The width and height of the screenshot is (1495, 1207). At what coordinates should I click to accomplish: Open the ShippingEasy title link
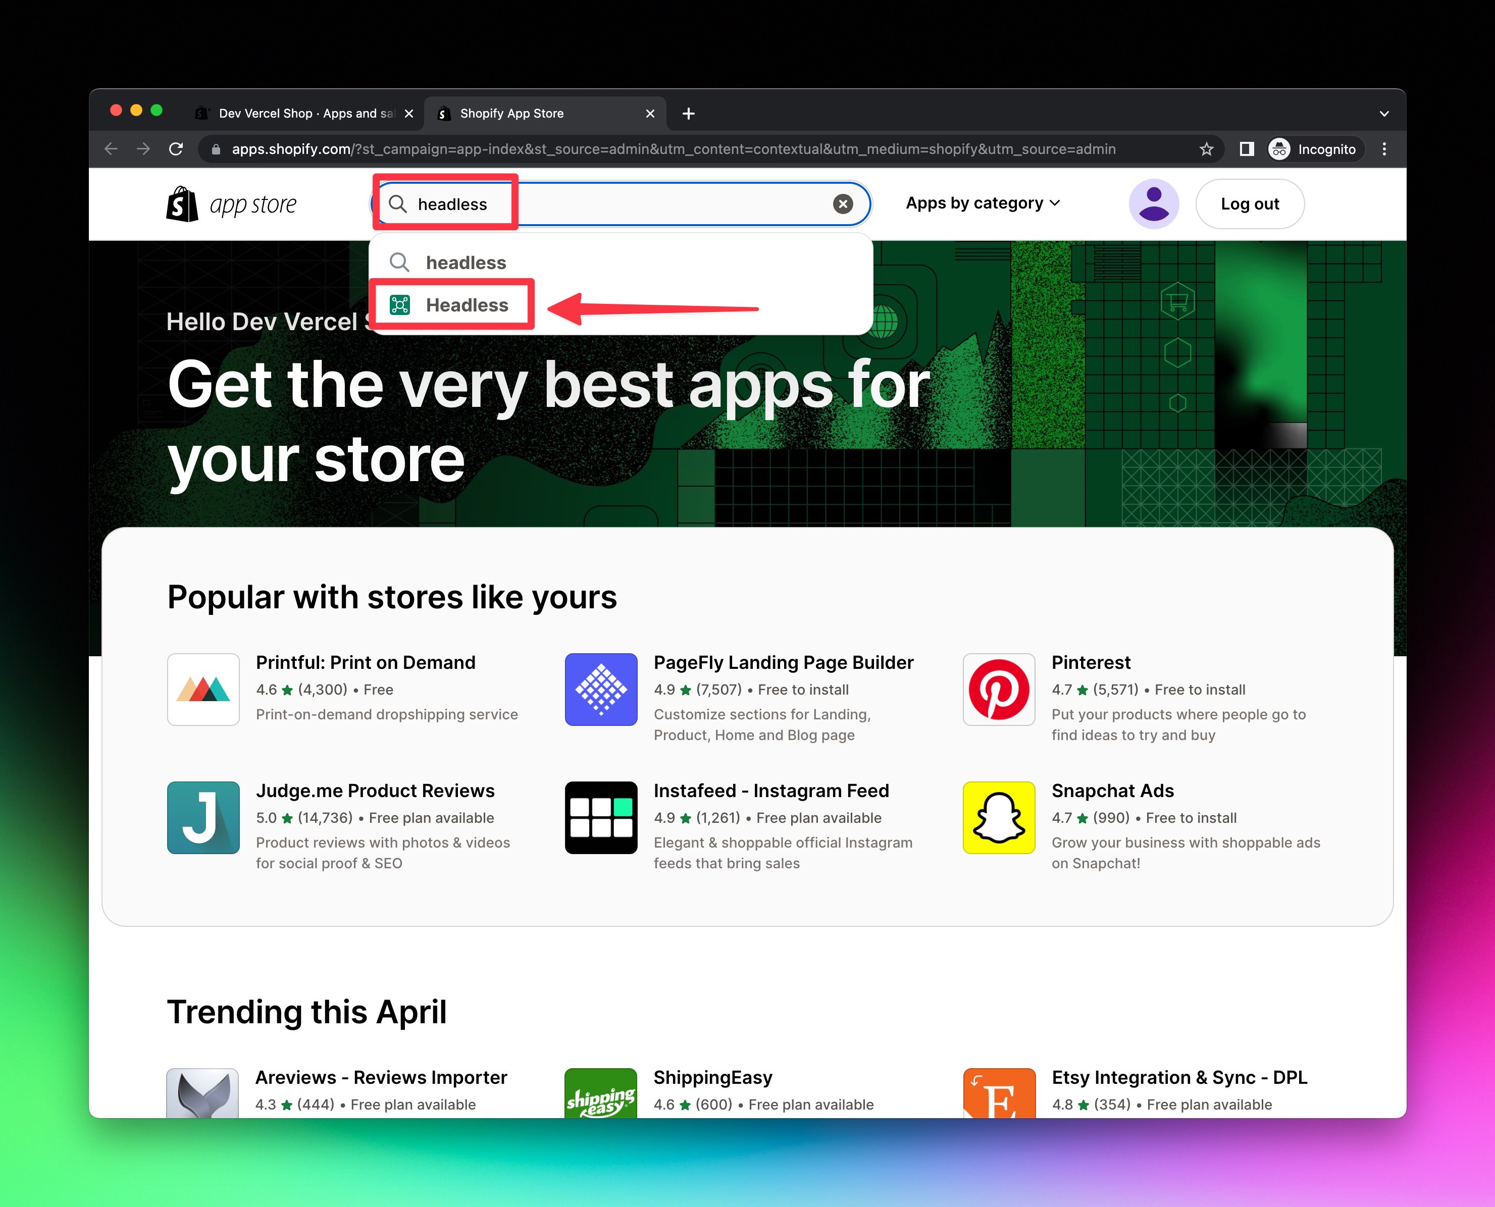(x=713, y=1077)
